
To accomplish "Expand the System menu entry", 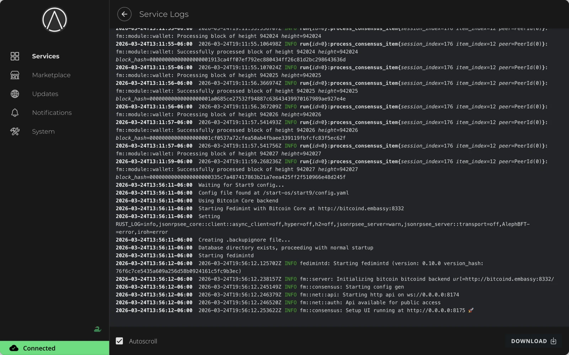I will coord(43,131).
